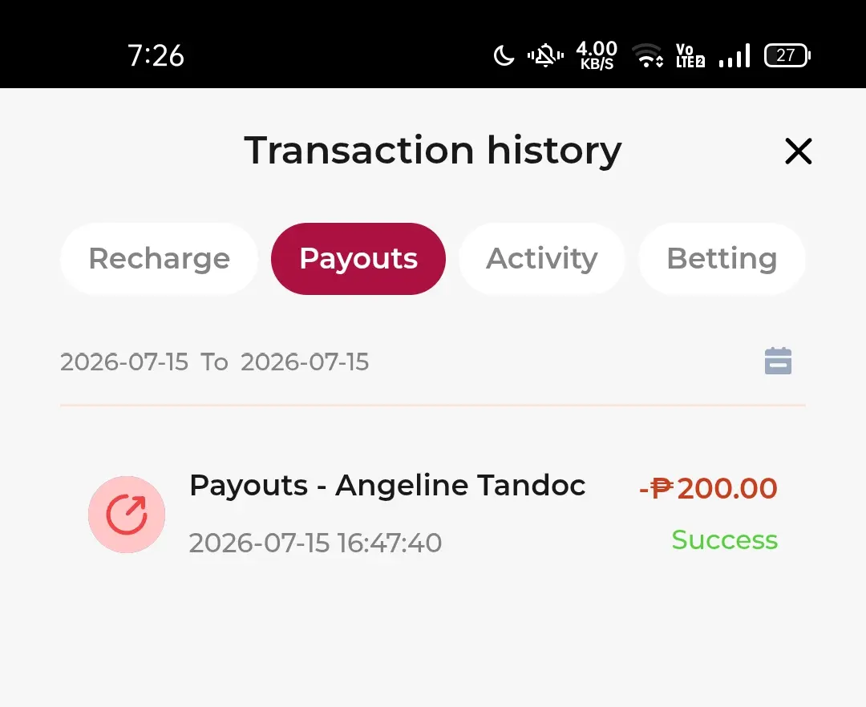Tap the pink payout arrow icon
Viewport: 866px width, 707px height.
127,515
